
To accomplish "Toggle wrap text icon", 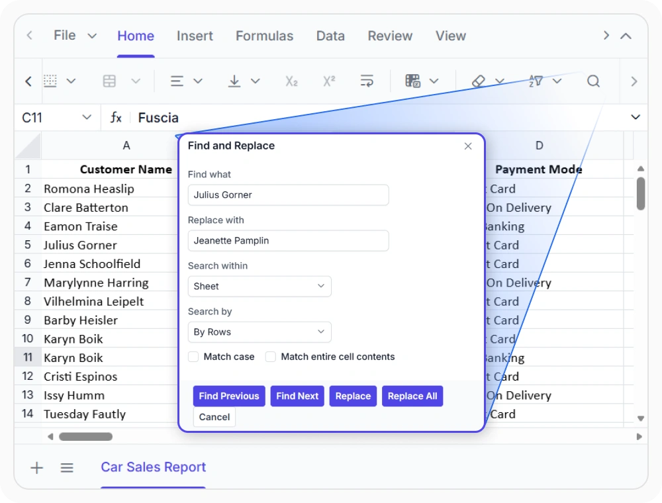I will [x=367, y=81].
